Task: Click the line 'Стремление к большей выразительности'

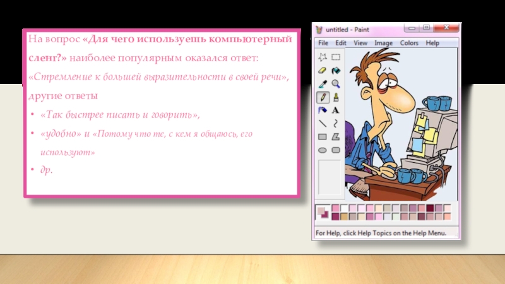Action: coord(159,77)
